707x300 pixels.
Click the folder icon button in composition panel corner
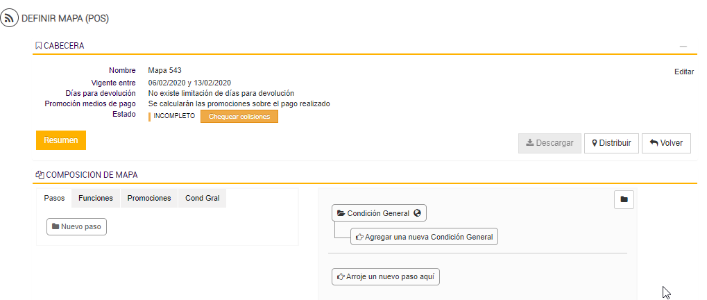tap(624, 199)
